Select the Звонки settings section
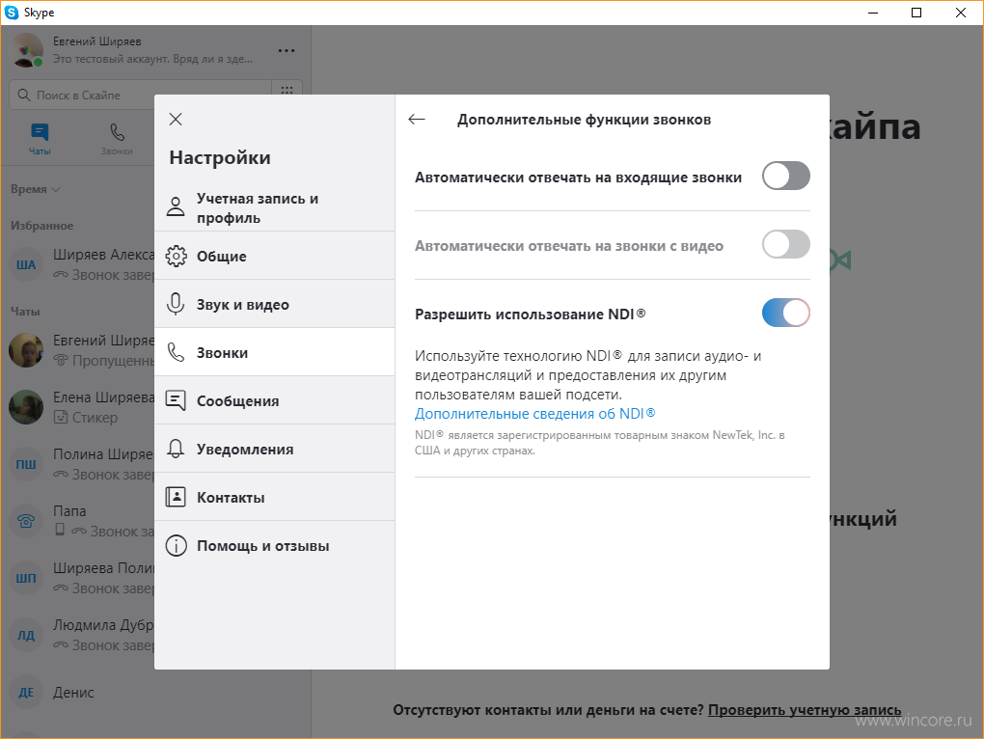Screen dimensions: 984x739 (275, 352)
